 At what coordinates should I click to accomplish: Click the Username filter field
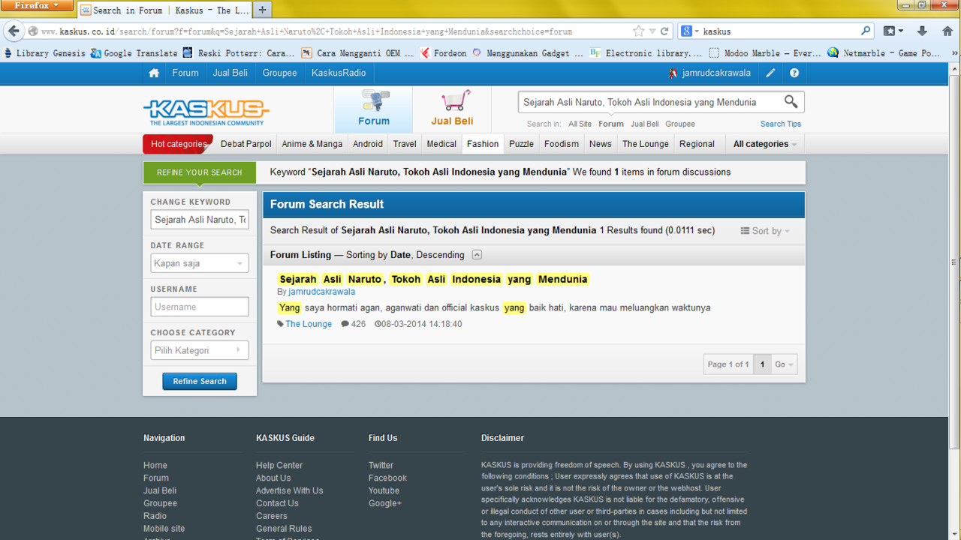pyautogui.click(x=200, y=307)
